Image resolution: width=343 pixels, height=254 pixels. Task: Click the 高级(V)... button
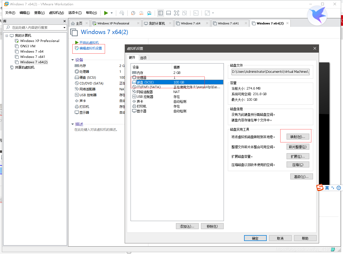(x=302, y=177)
